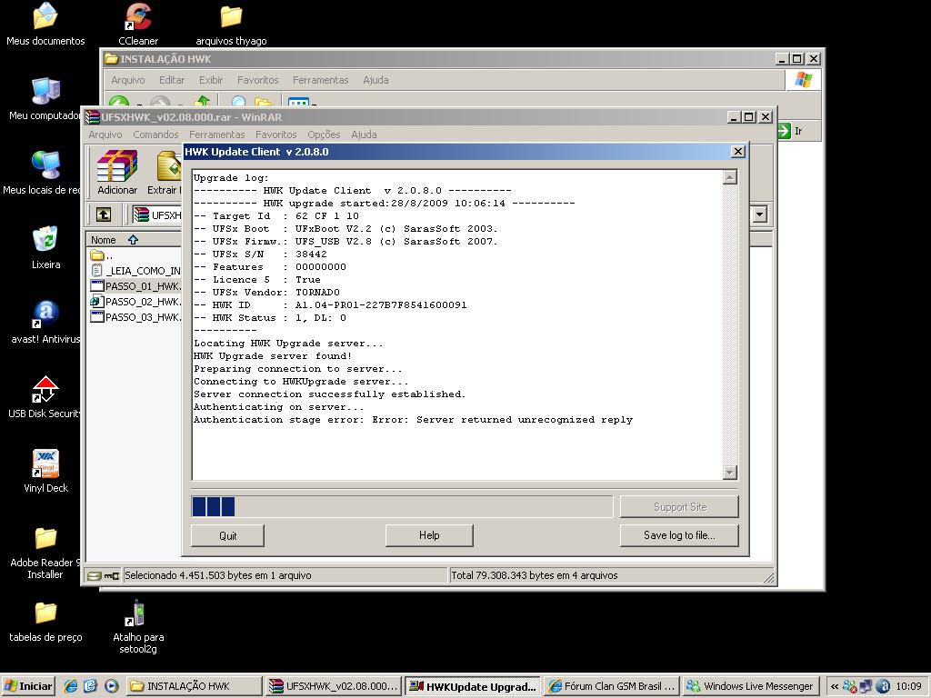Click the Extrair icon in WinRAR toolbar
This screenshot has height=698, width=931.
pos(167,172)
